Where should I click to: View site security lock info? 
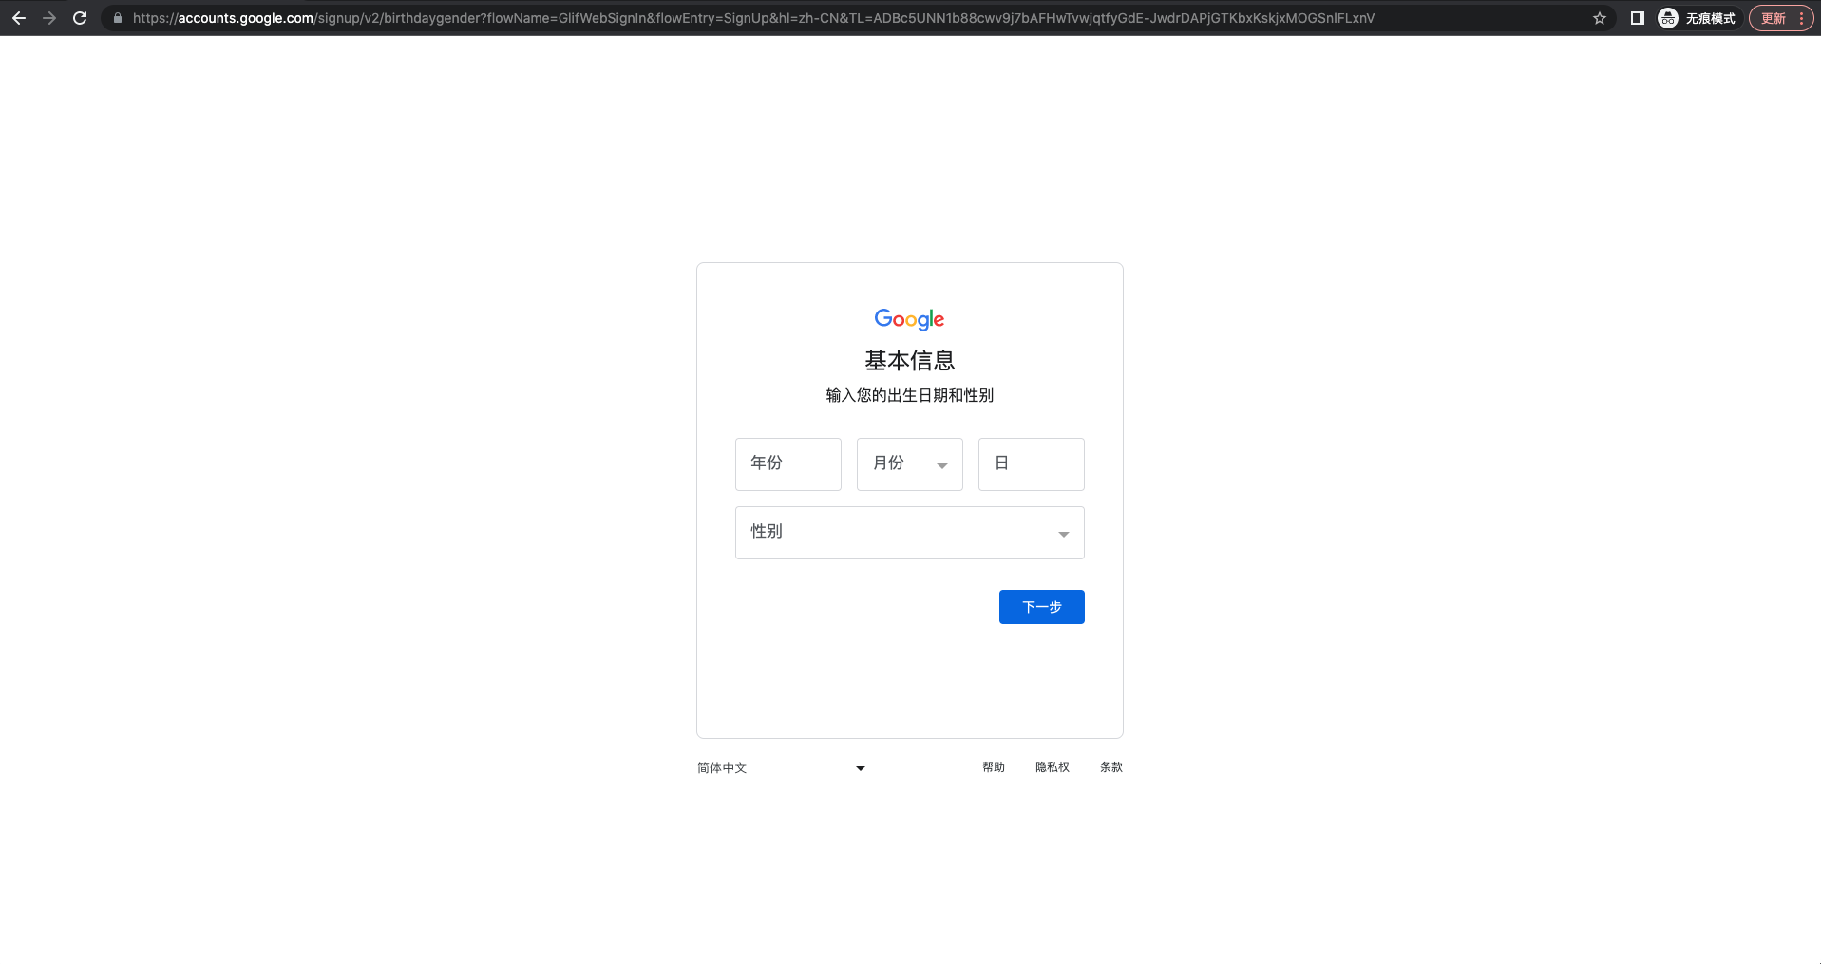118,18
